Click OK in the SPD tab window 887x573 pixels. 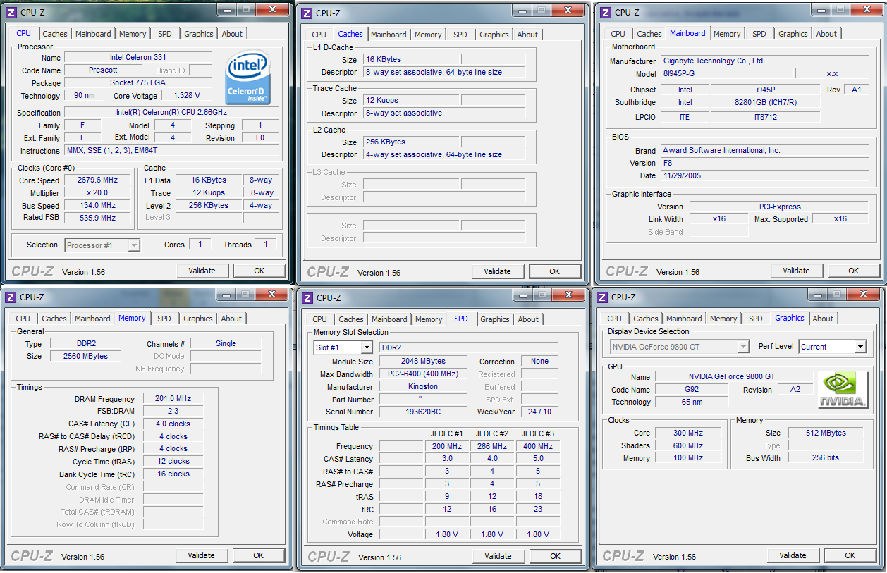[556, 556]
